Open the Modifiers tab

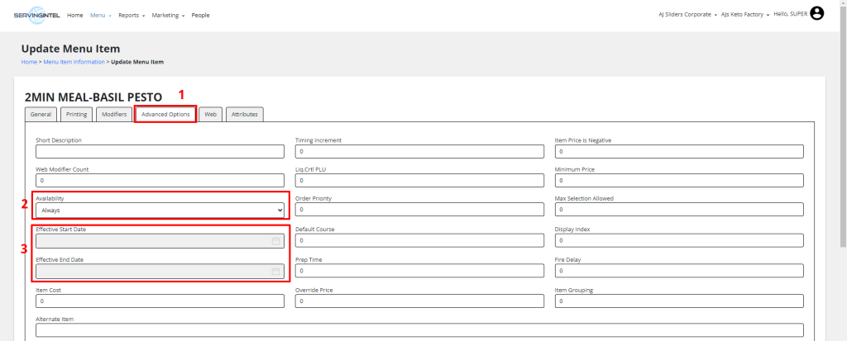pyautogui.click(x=113, y=114)
